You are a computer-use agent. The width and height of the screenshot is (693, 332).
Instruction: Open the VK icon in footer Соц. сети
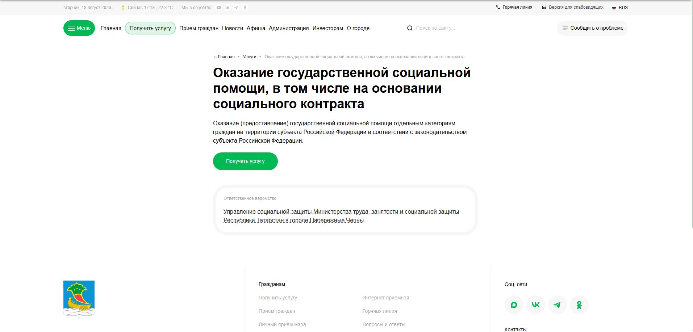[536, 305]
